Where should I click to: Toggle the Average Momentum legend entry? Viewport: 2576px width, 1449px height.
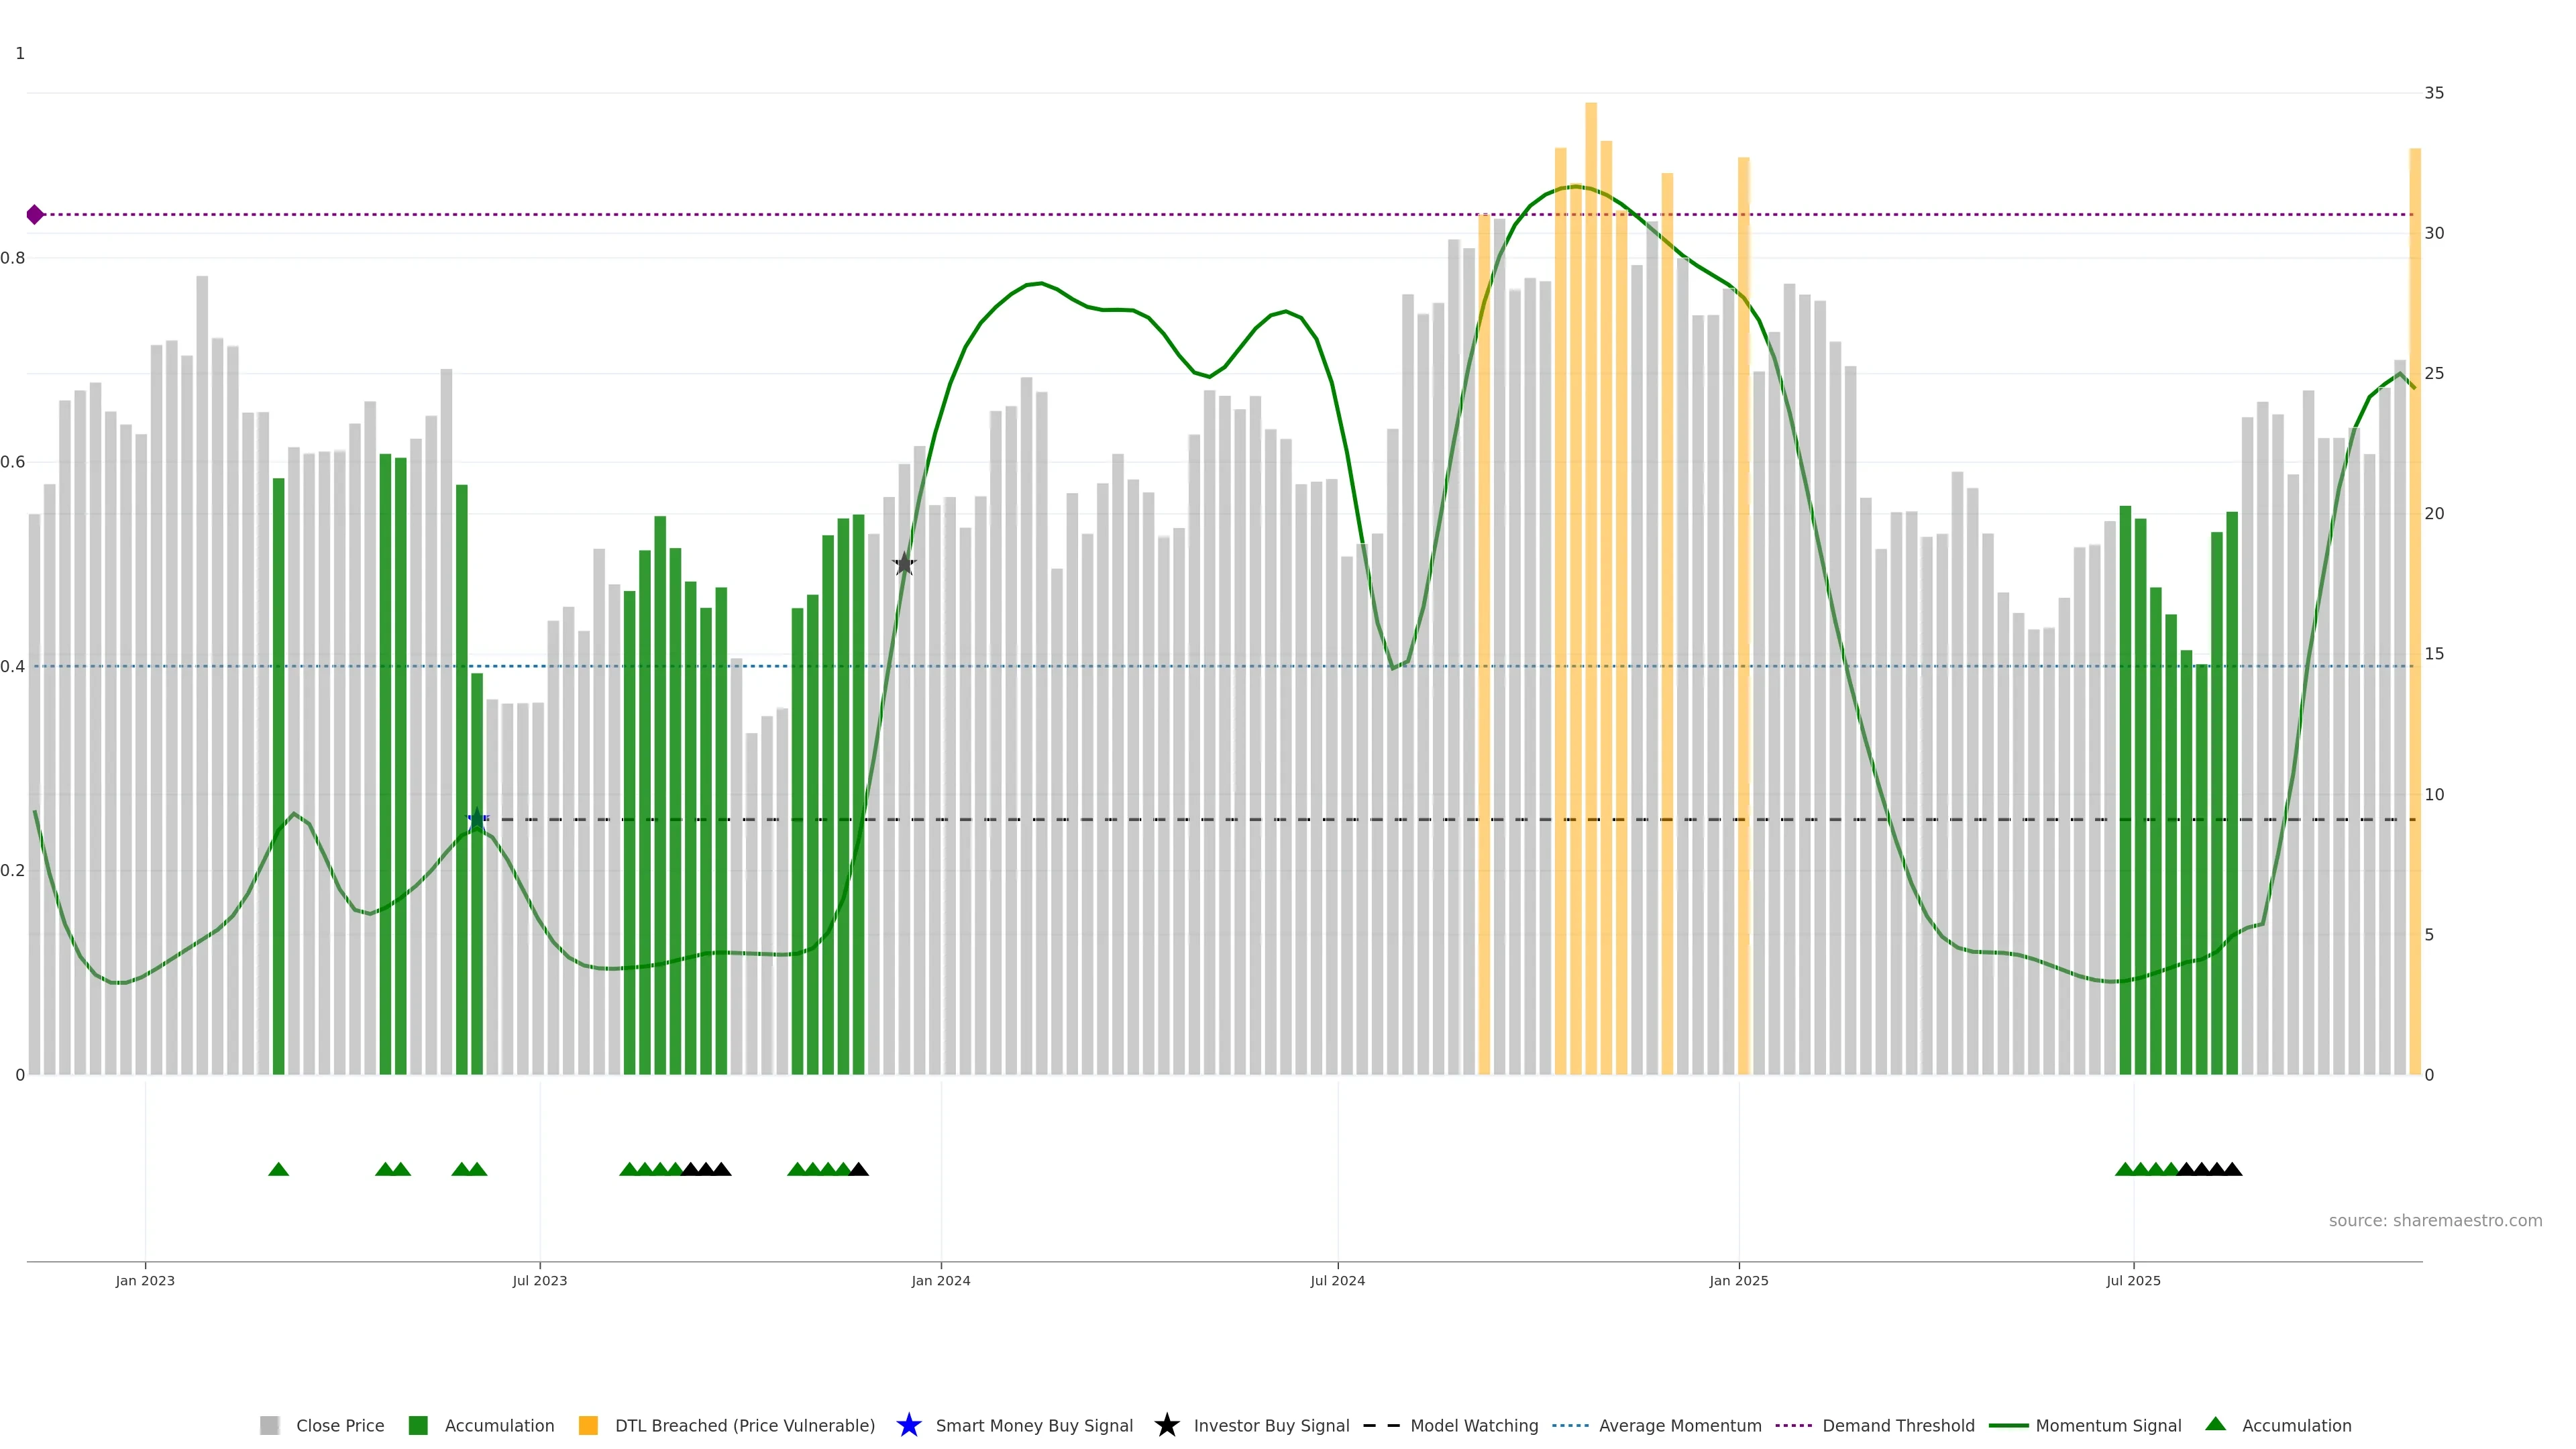[x=1679, y=1426]
